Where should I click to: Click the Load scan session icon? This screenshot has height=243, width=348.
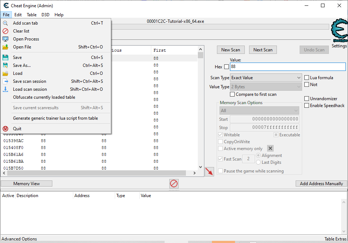(x=5, y=89)
